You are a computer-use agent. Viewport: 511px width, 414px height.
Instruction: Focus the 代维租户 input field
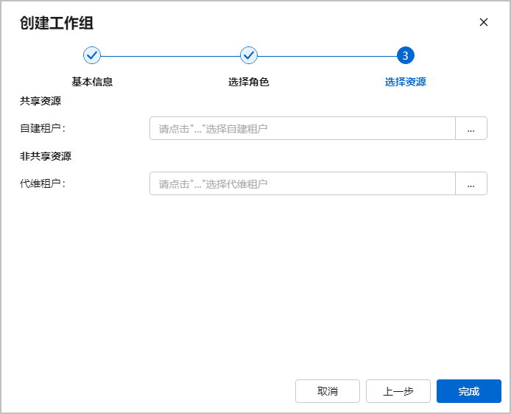point(303,183)
